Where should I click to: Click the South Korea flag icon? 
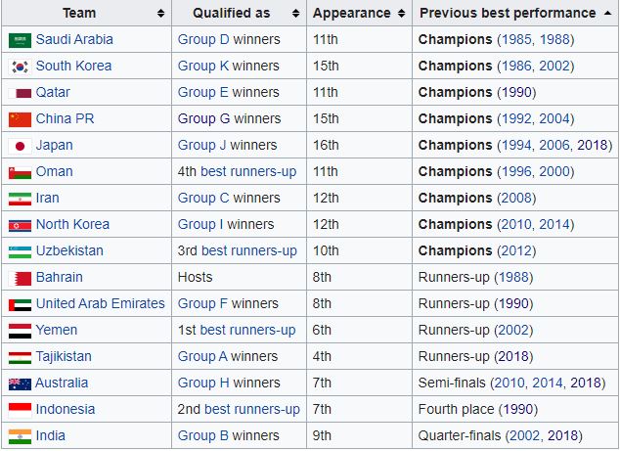click(20, 67)
